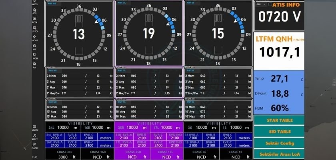Expand the ARR dropdown in ATIS panel
Image resolution: width=336 pixels, height=160 pixels.
point(260,5)
